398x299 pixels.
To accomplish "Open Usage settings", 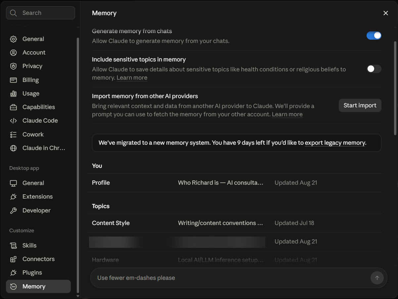I will tap(38, 93).
